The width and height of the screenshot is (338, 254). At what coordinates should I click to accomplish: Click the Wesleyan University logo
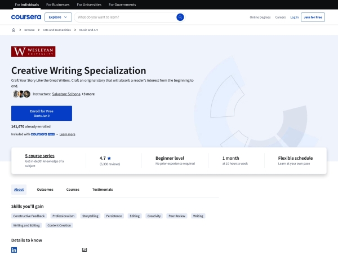(x=33, y=51)
